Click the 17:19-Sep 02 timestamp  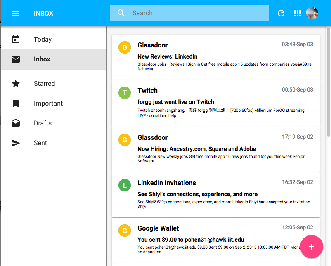coord(298,137)
